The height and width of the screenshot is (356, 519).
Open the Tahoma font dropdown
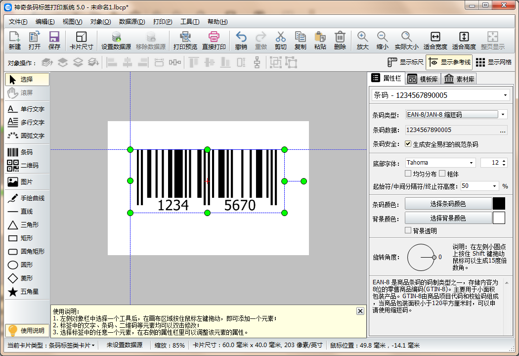click(471, 163)
